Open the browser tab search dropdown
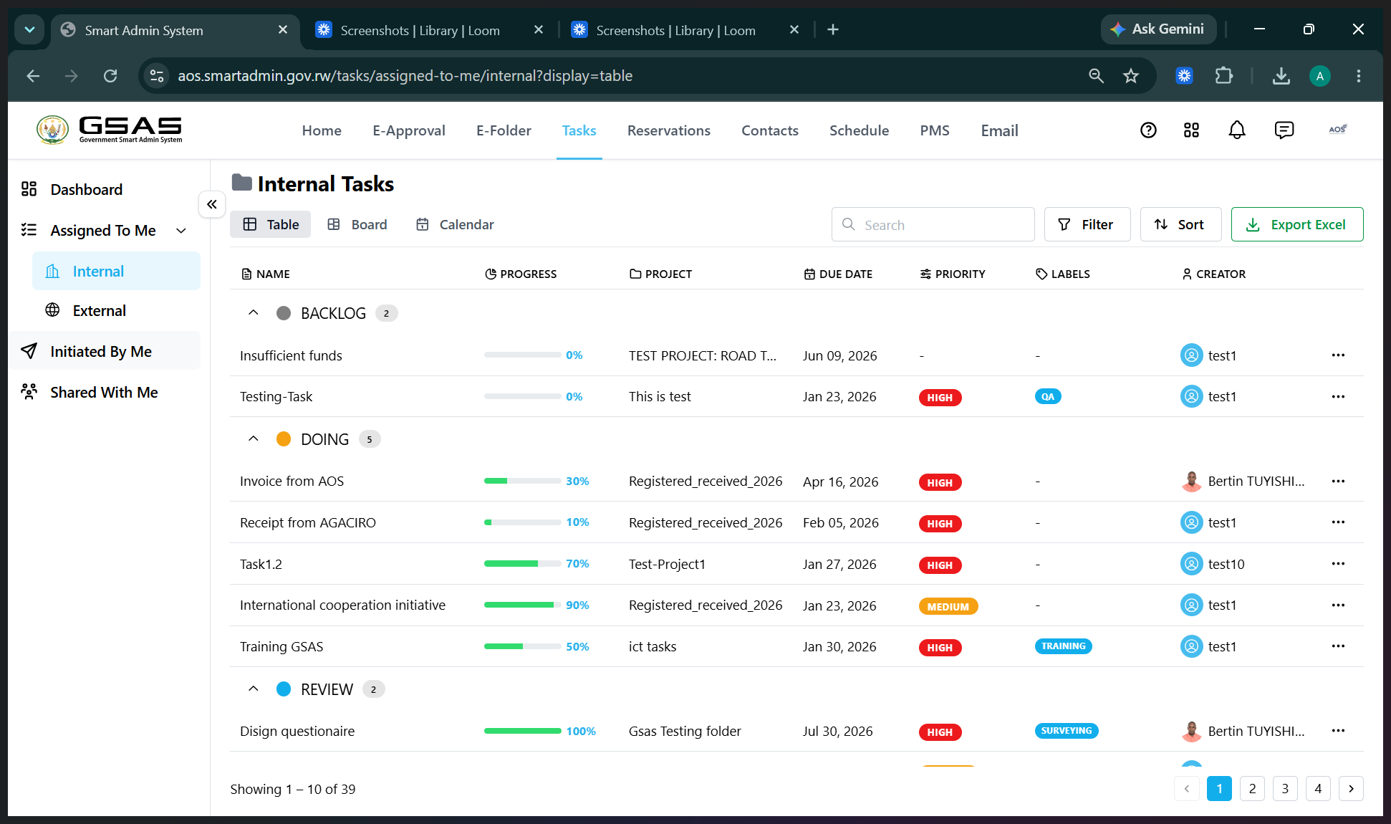The width and height of the screenshot is (1391, 824). (29, 29)
